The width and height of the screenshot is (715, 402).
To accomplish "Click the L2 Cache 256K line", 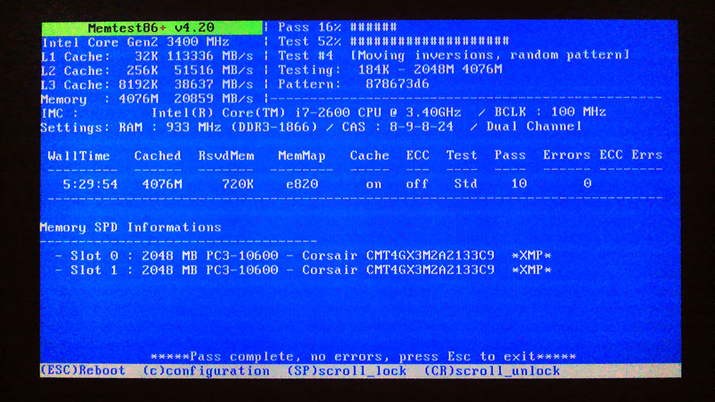I will (x=147, y=71).
